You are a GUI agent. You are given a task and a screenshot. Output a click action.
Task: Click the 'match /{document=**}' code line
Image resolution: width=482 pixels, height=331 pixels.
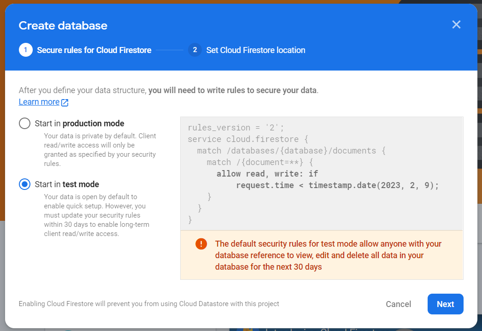pyautogui.click(x=260, y=162)
